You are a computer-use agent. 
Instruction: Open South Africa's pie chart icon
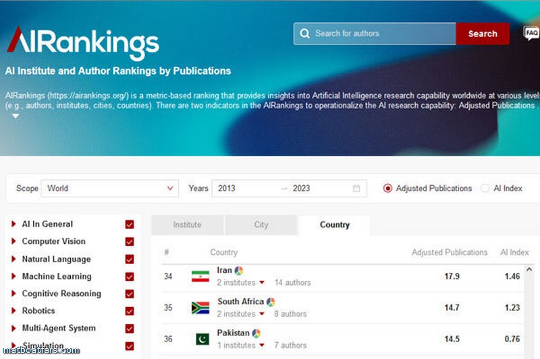point(271,302)
